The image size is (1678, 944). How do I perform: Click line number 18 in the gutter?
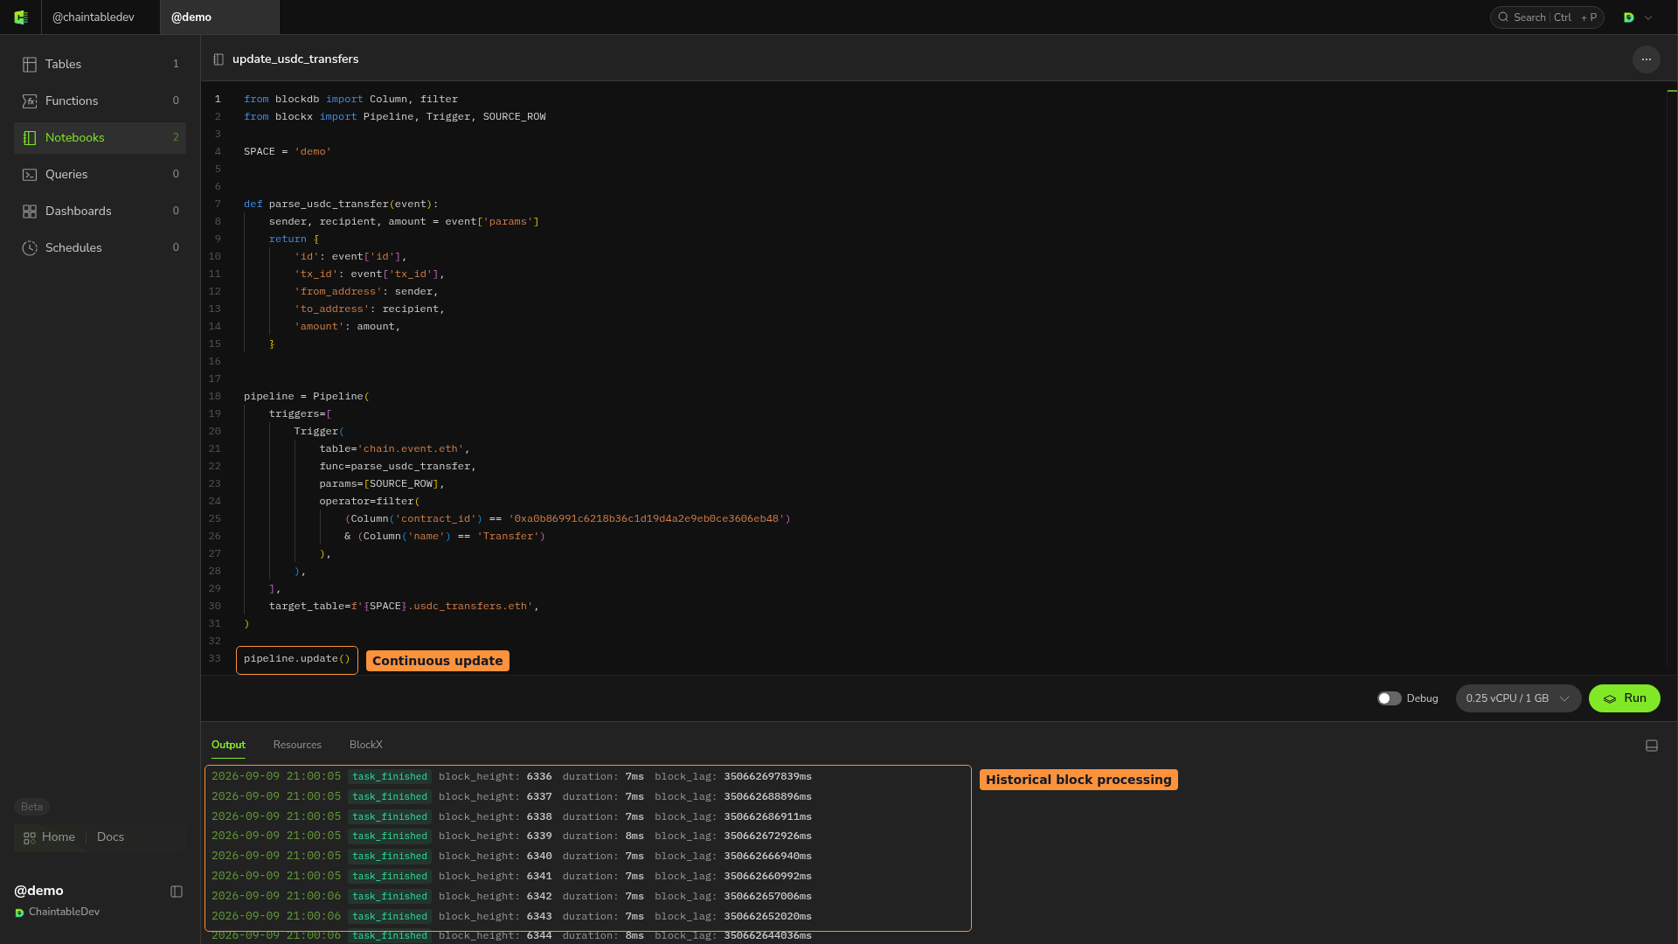click(x=215, y=397)
